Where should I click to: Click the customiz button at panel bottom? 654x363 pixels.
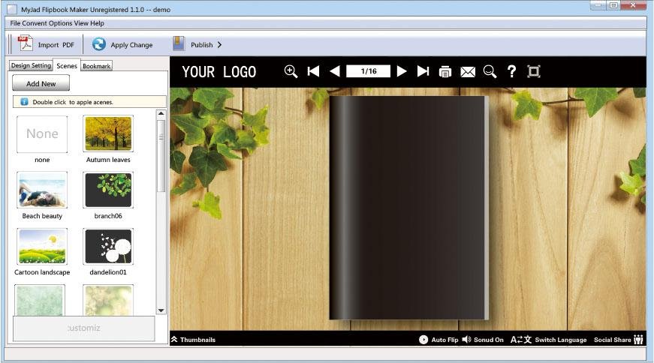(x=84, y=328)
